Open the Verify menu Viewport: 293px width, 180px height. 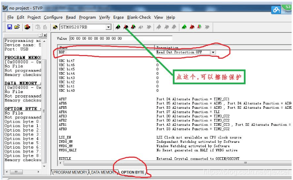click(104, 17)
